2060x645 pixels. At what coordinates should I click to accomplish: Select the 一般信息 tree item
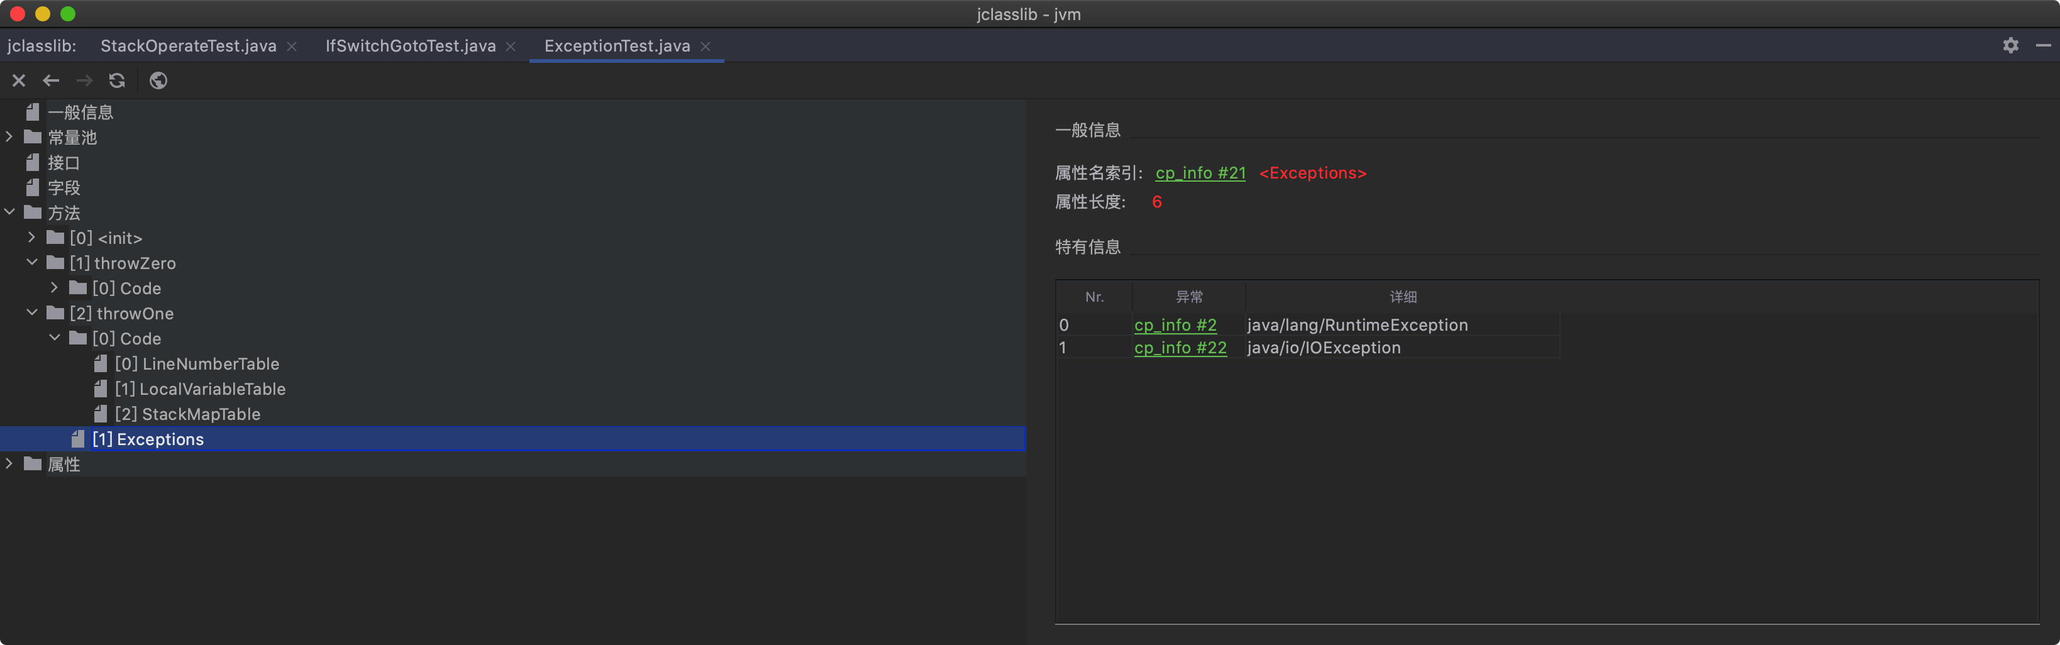[80, 113]
